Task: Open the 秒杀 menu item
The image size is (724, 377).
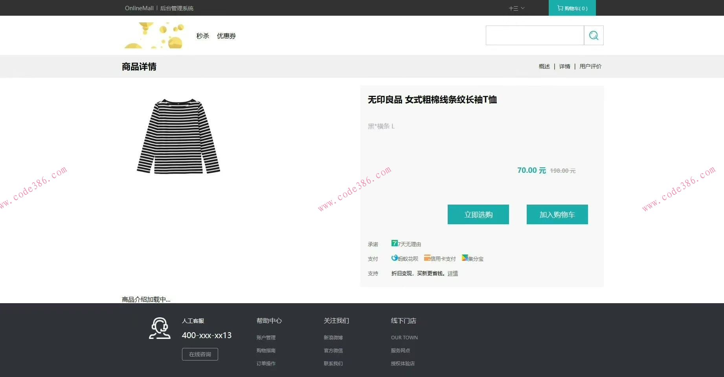Action: [x=202, y=35]
